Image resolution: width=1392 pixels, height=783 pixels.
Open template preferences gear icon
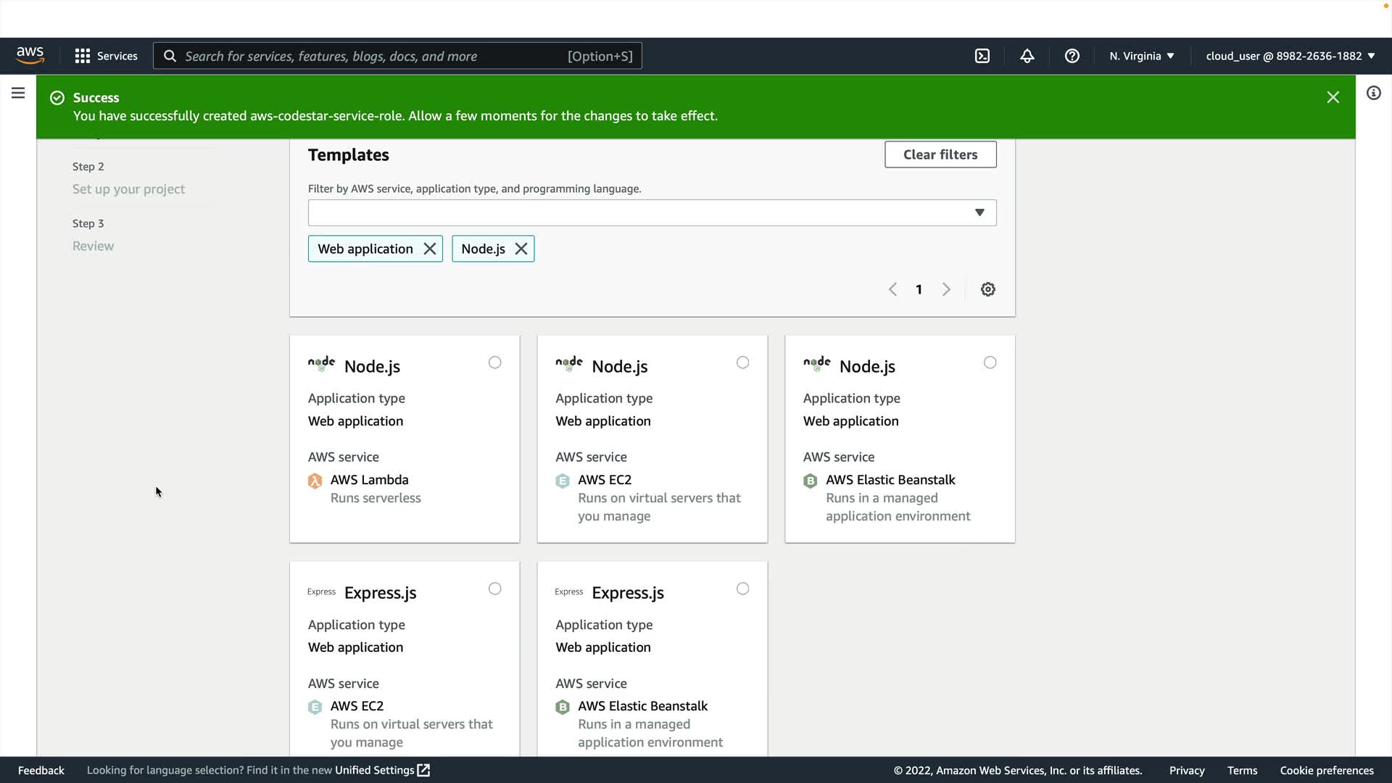point(987,289)
